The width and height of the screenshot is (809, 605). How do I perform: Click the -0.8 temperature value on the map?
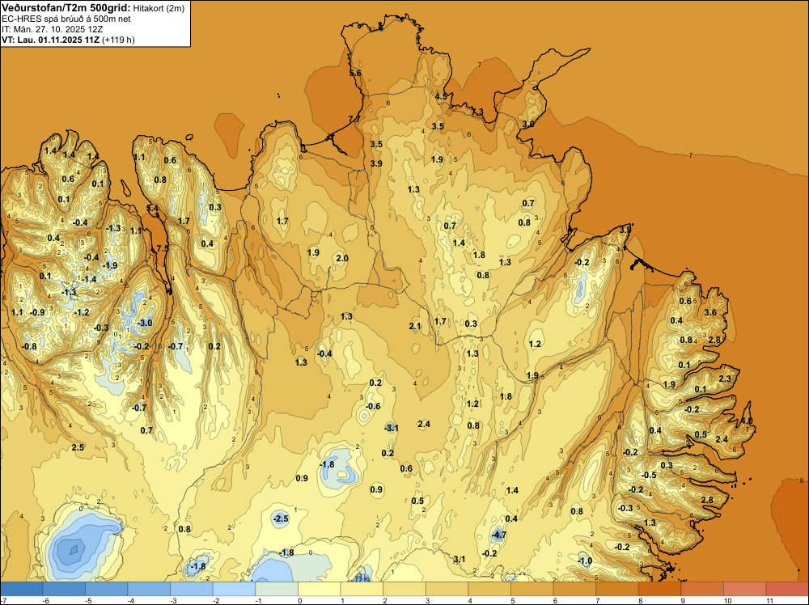point(29,346)
